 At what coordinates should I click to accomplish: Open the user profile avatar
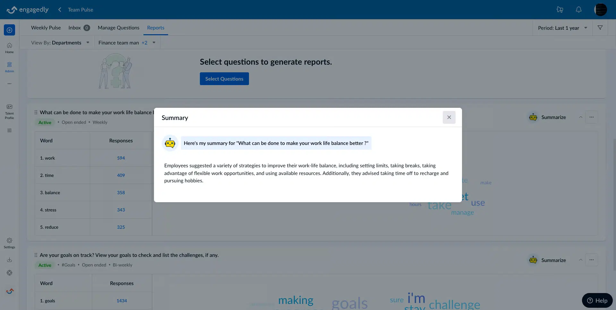(600, 10)
